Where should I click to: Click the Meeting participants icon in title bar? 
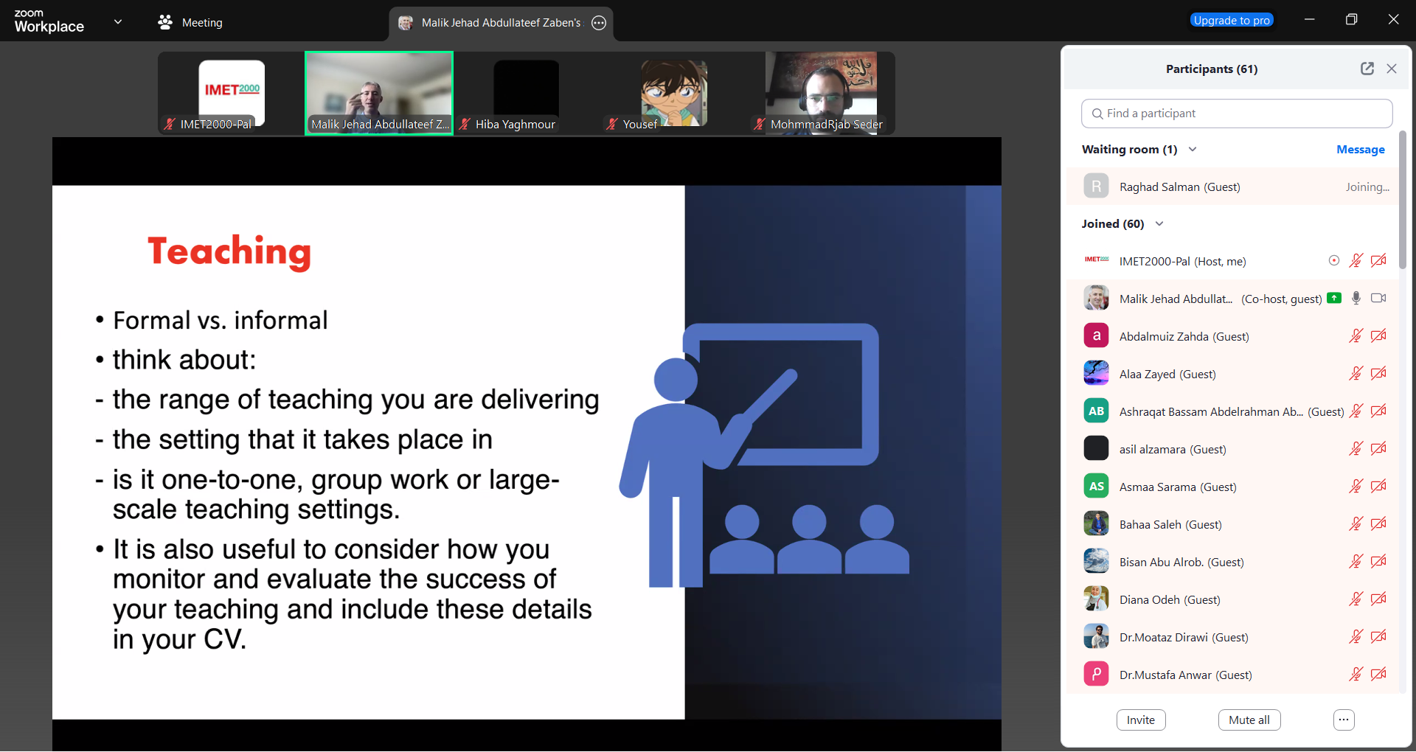(x=165, y=23)
